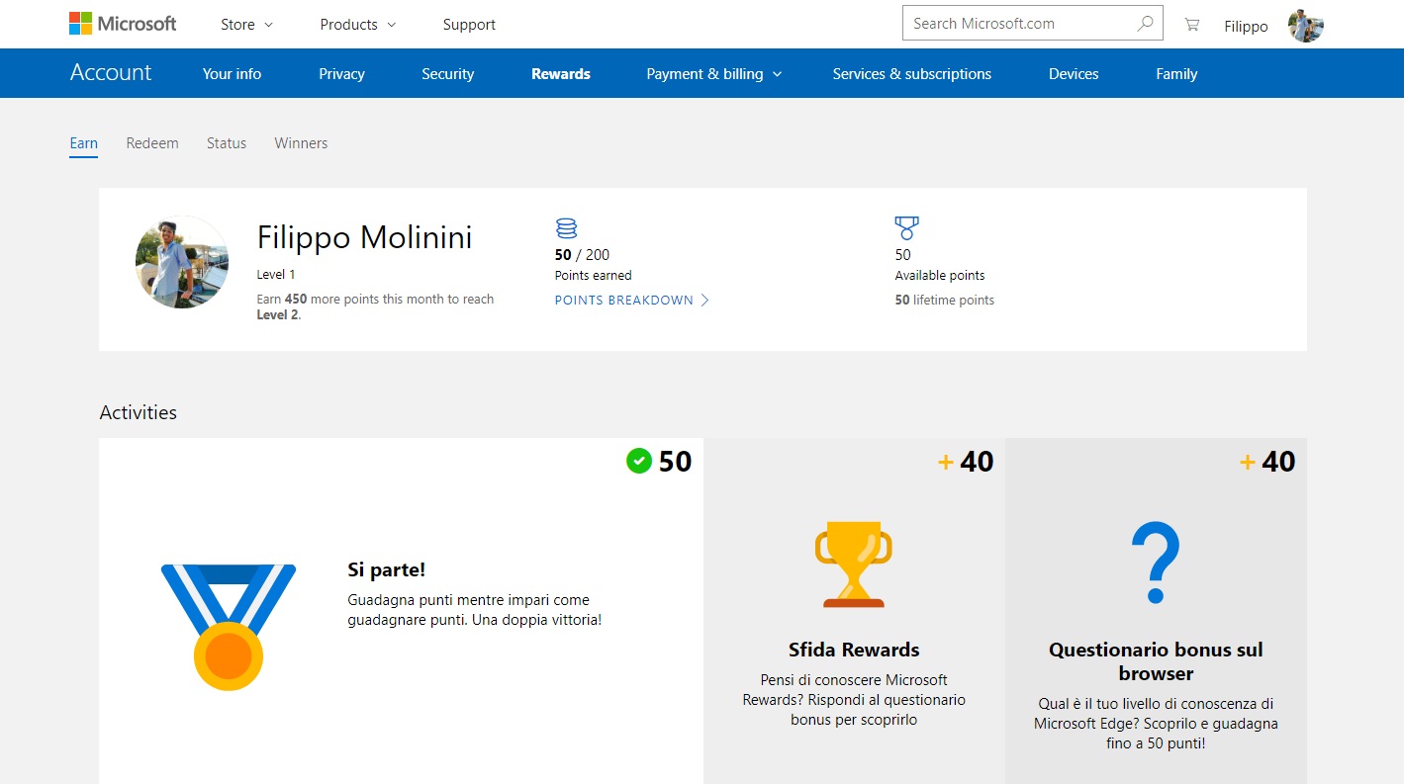Click the medal icon above Available points
The image size is (1404, 784).
pos(906,229)
